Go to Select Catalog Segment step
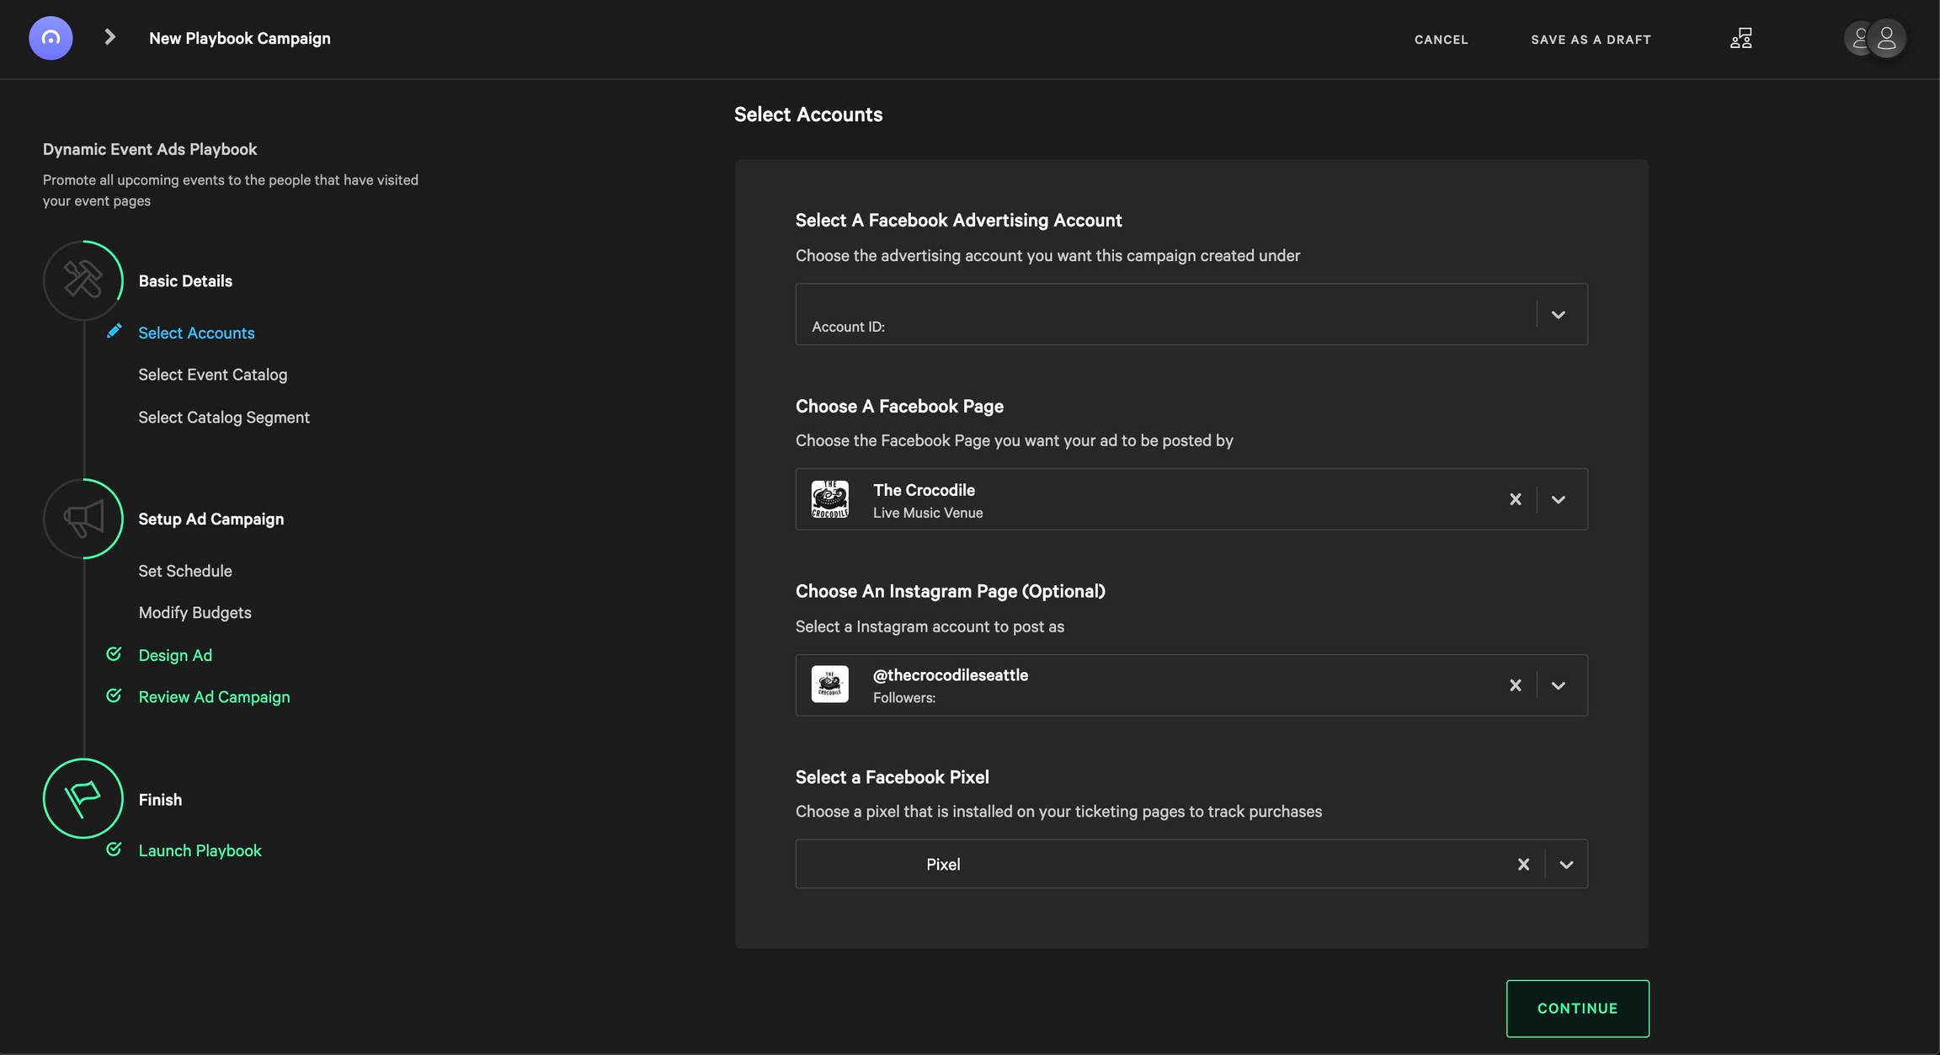 224,418
